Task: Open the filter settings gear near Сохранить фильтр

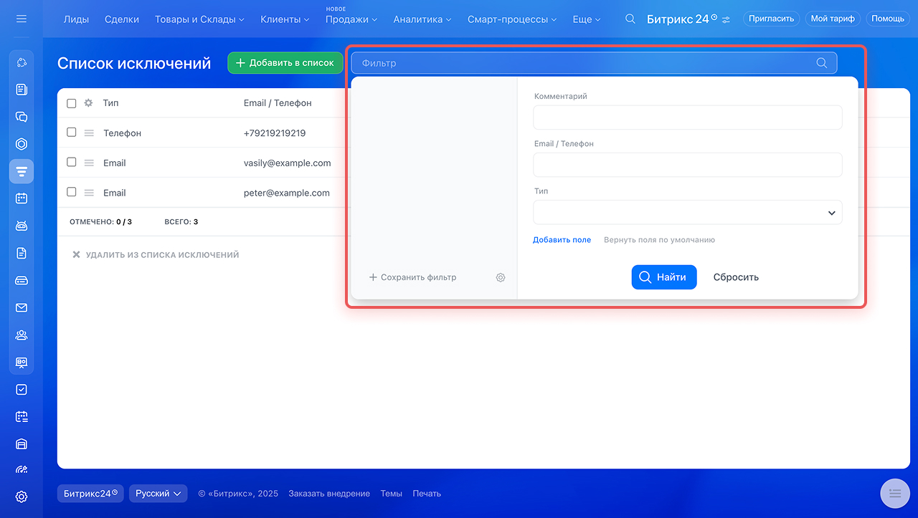Action: 501,277
